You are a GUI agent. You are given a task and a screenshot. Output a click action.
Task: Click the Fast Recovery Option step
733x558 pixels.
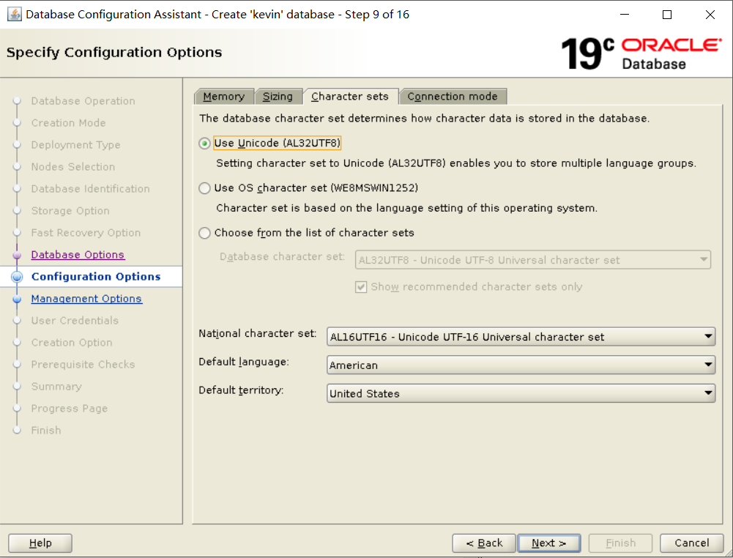(86, 233)
